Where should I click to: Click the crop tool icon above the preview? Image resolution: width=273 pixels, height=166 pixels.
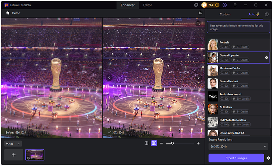200,13
